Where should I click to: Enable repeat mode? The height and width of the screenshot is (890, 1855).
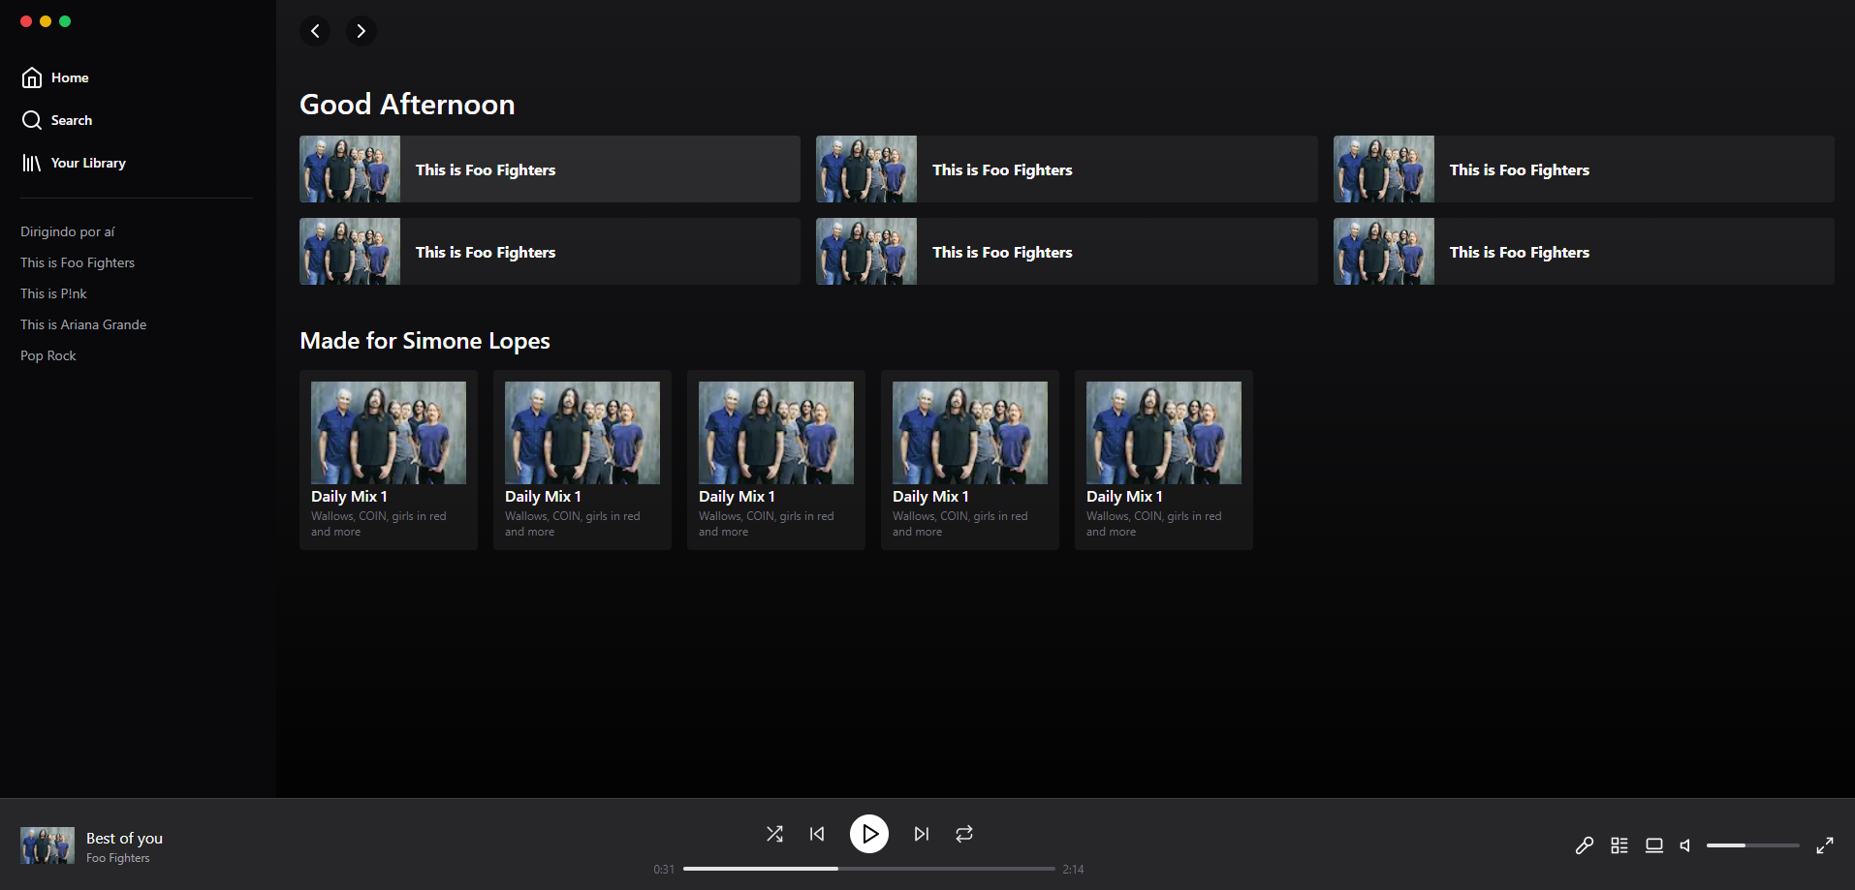coord(963,833)
